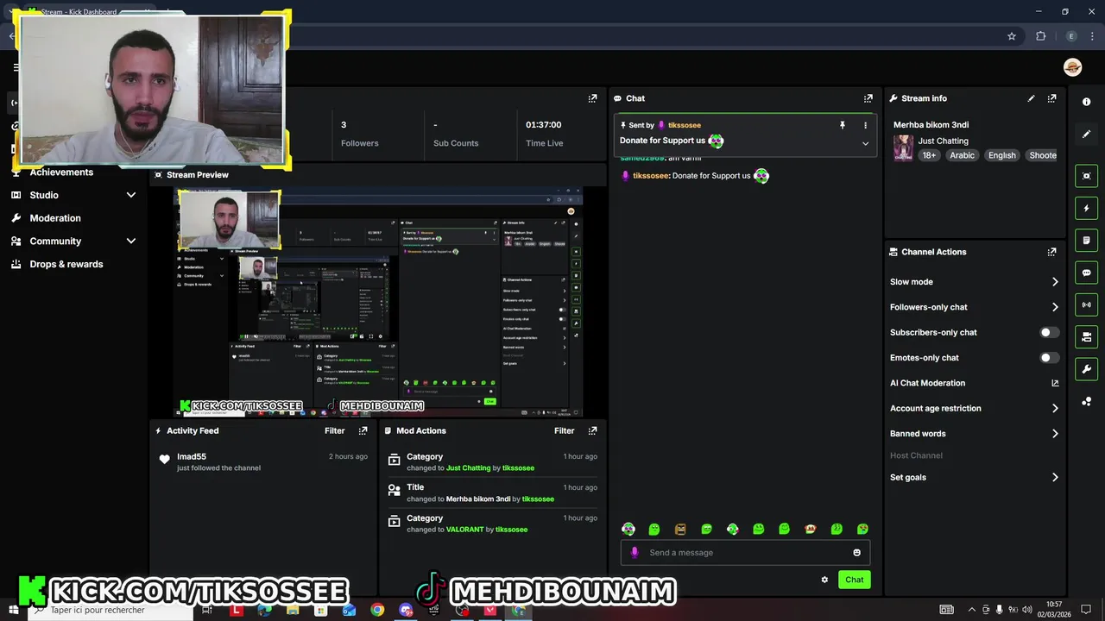The height and width of the screenshot is (621, 1105).
Task: Click the three-dots cluster icon in the sidebar
Action: (x=1086, y=402)
